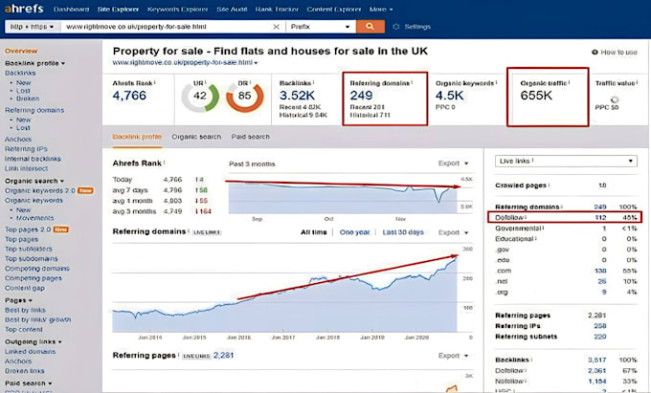The image size is (651, 393).
Task: Select All time range for Referring domains
Action: pos(313,232)
